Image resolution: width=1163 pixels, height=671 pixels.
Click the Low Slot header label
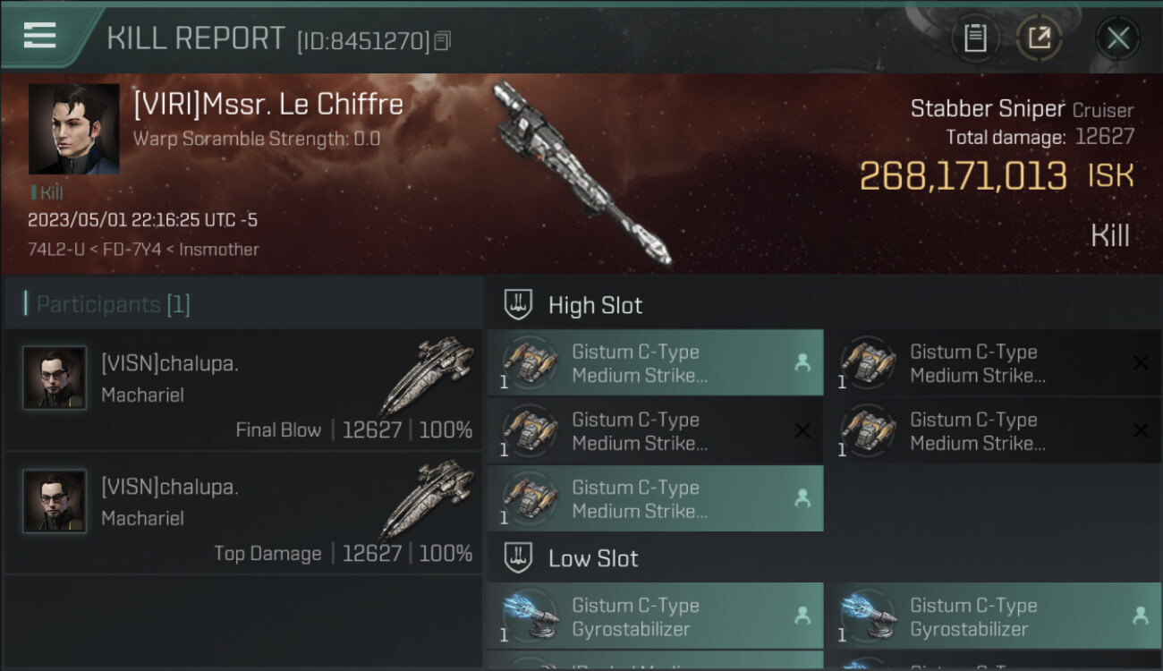[593, 558]
